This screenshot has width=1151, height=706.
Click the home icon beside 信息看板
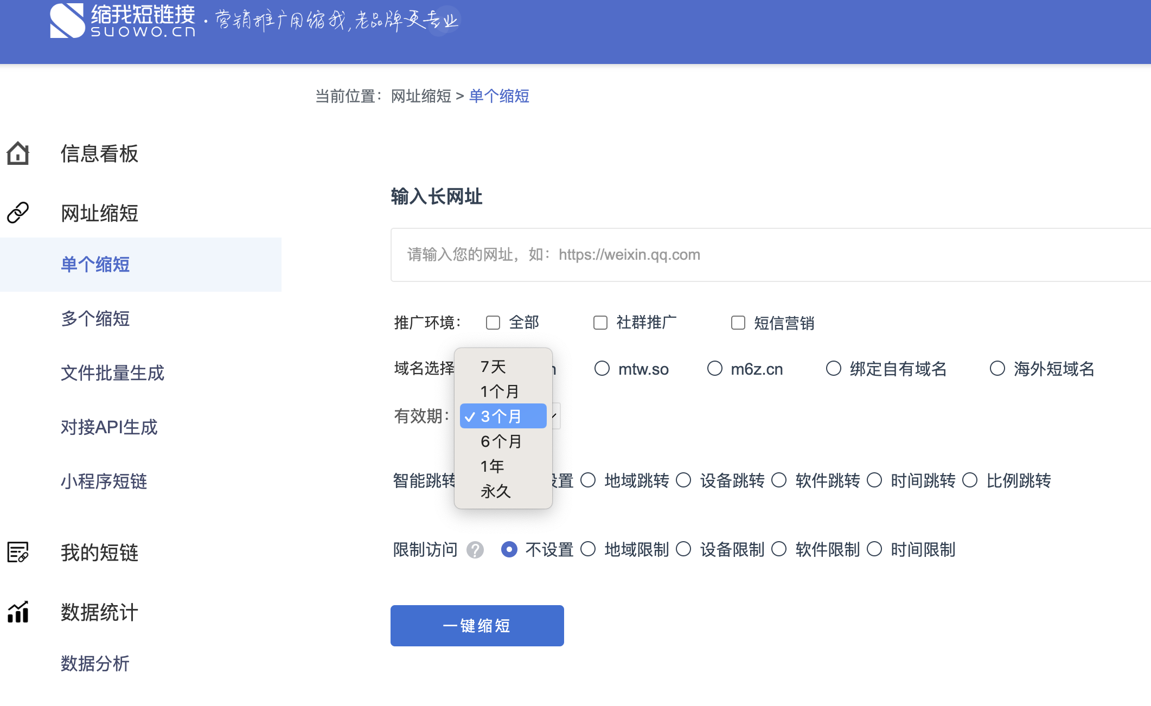(x=18, y=153)
